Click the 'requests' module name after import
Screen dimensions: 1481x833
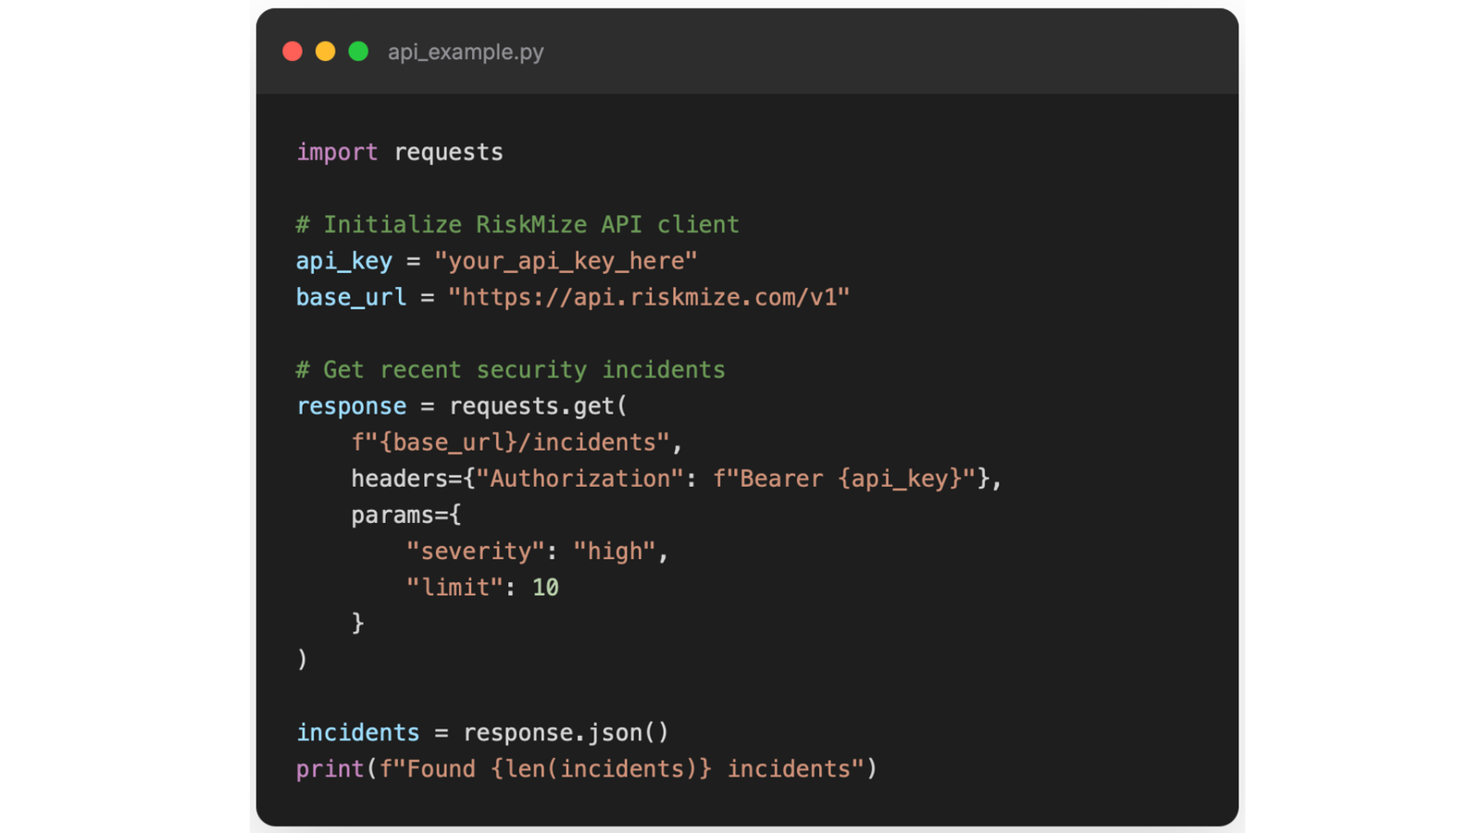449,153
